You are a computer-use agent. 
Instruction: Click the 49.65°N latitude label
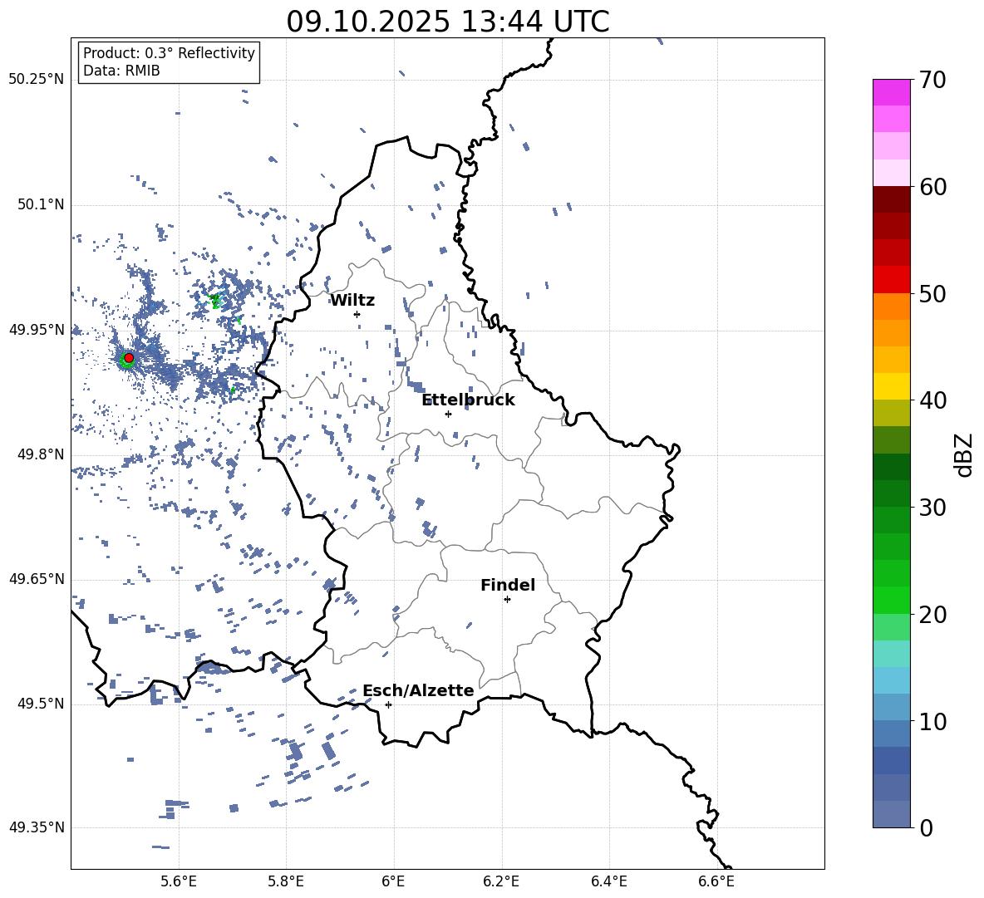(x=37, y=579)
